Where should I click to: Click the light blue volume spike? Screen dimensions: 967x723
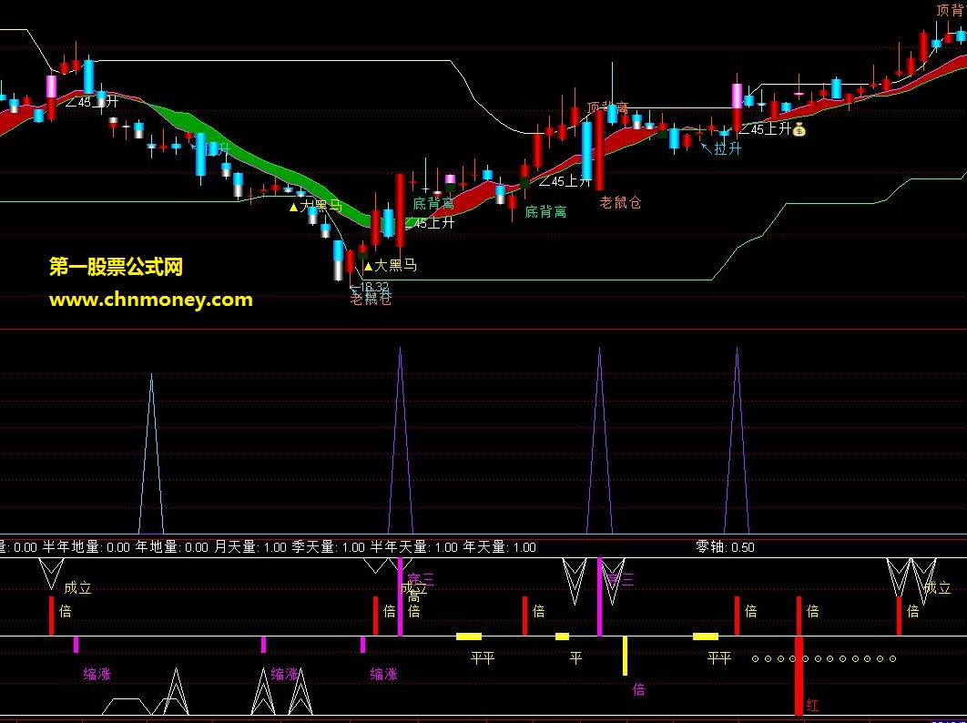(152, 453)
